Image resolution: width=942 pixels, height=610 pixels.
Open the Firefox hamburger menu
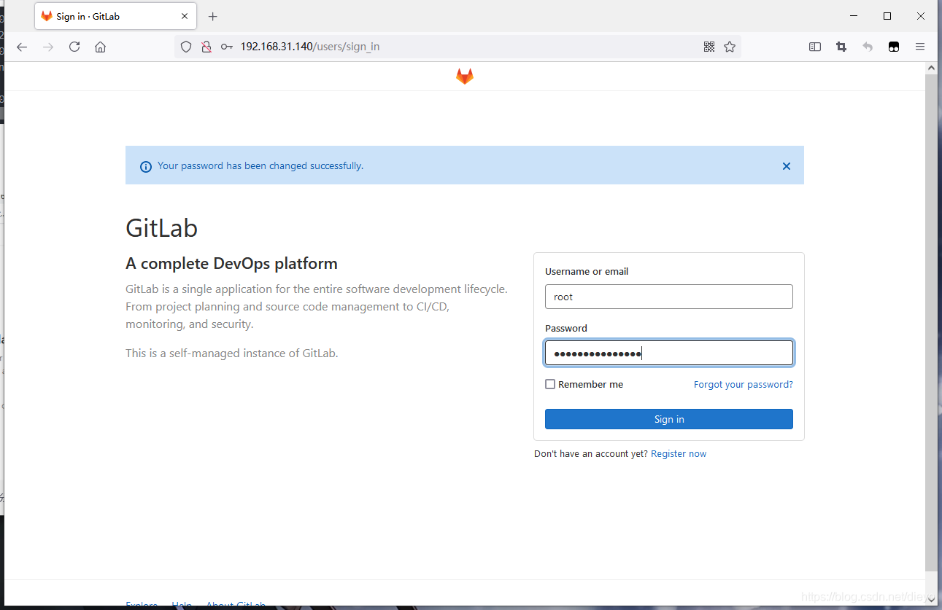click(920, 47)
